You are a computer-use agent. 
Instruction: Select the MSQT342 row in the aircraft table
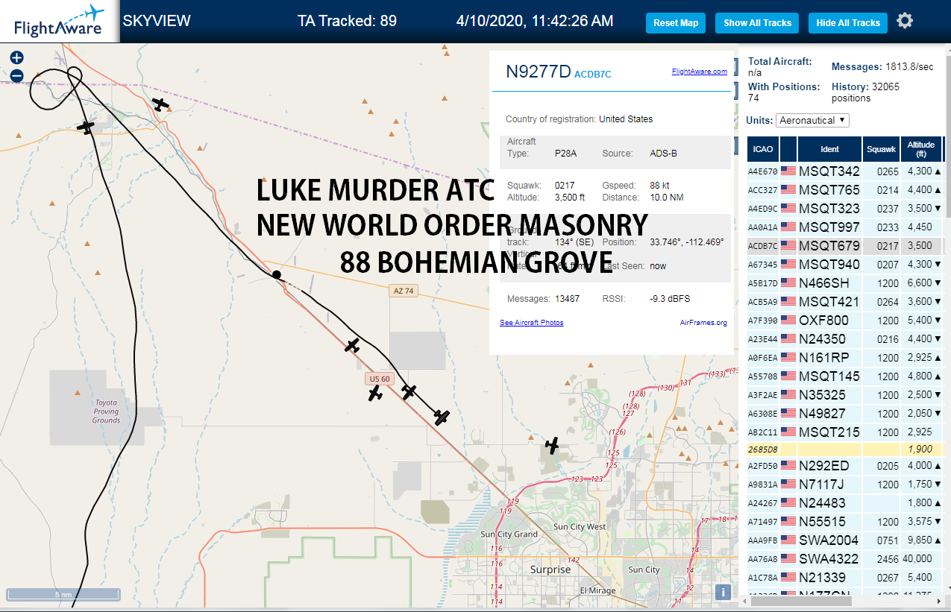pyautogui.click(x=845, y=171)
